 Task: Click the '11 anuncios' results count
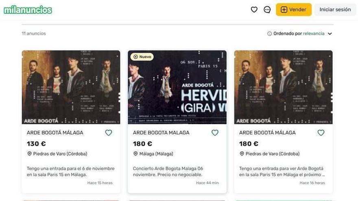(34, 33)
